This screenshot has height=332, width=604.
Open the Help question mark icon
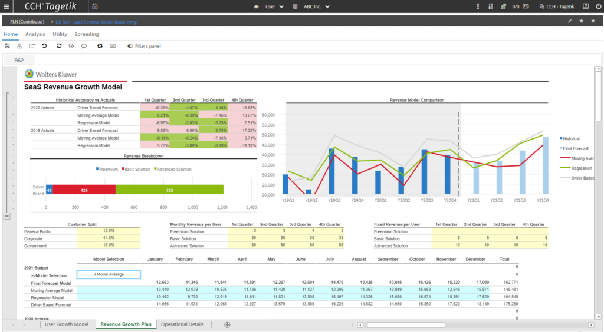click(585, 6)
